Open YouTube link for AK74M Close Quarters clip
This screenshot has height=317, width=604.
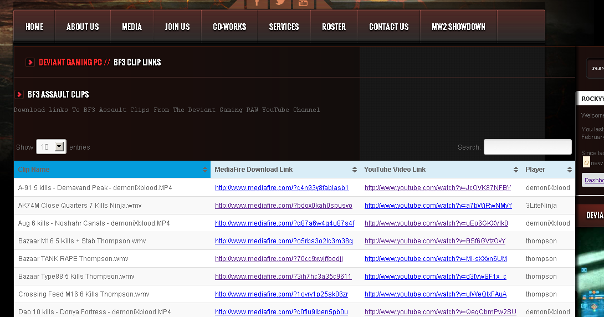click(x=438, y=205)
